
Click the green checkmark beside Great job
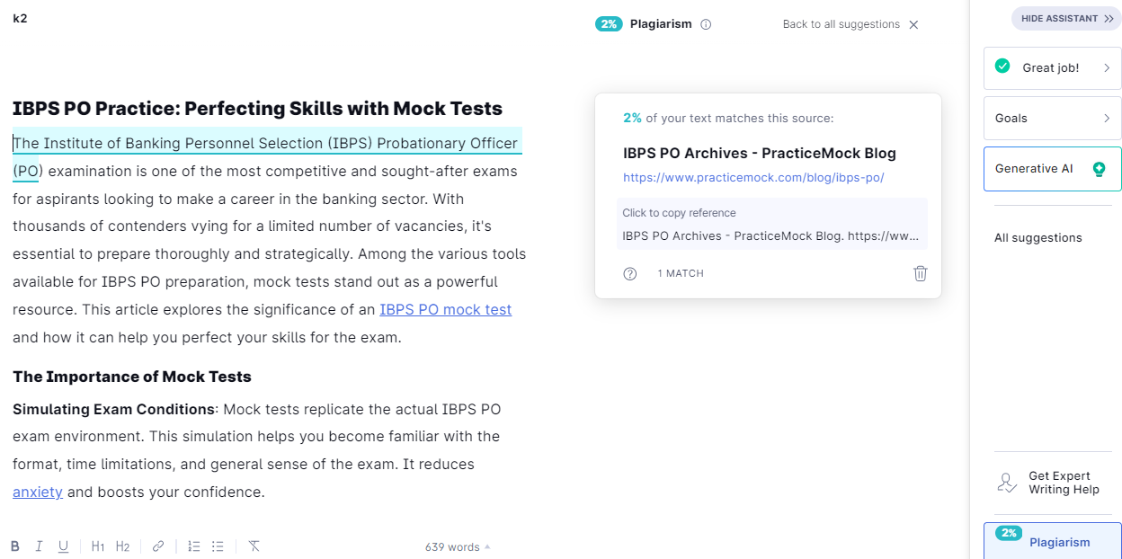point(1002,67)
